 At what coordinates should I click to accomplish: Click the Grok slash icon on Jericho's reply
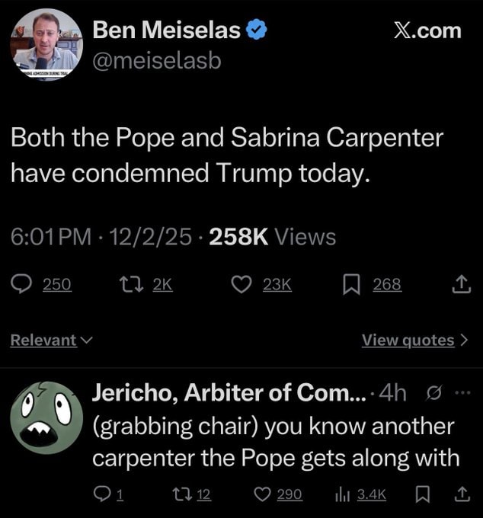click(x=436, y=393)
